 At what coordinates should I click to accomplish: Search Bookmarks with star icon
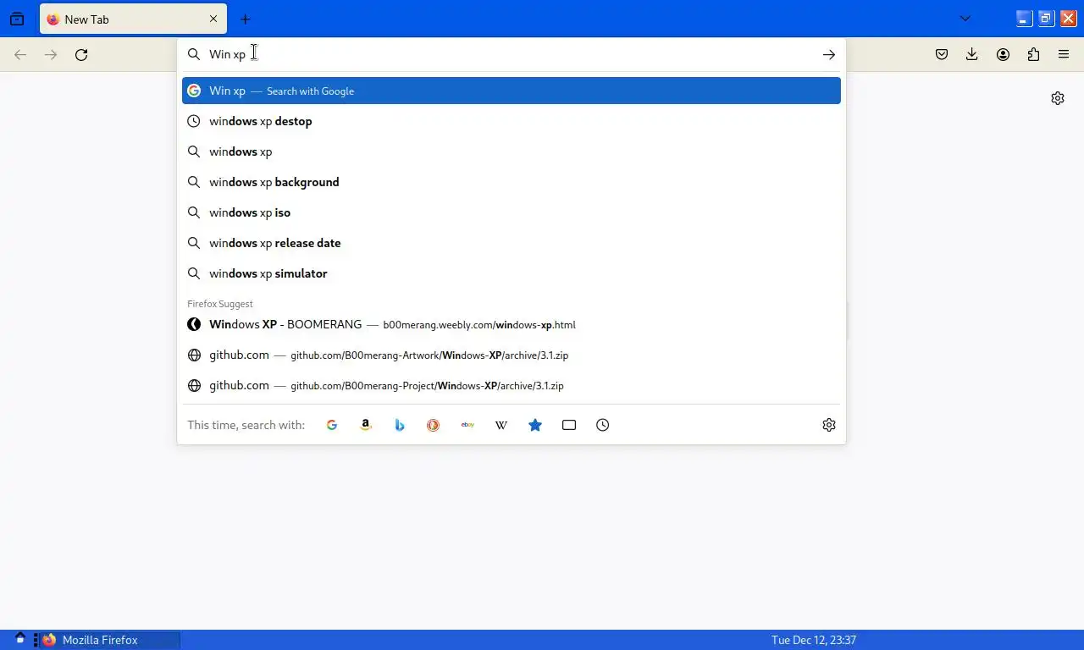tap(535, 425)
